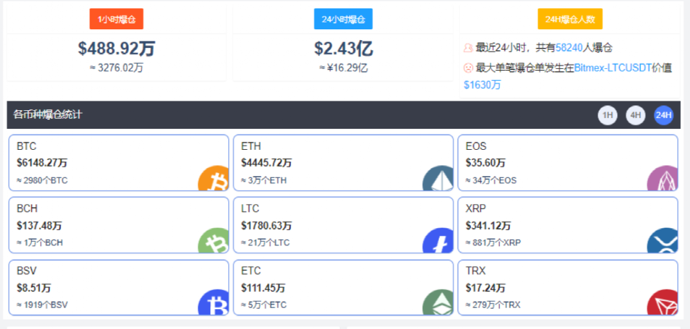This screenshot has height=329, width=690.
Task: Select the 1小时爆仓 orange tab
Action: 116,19
